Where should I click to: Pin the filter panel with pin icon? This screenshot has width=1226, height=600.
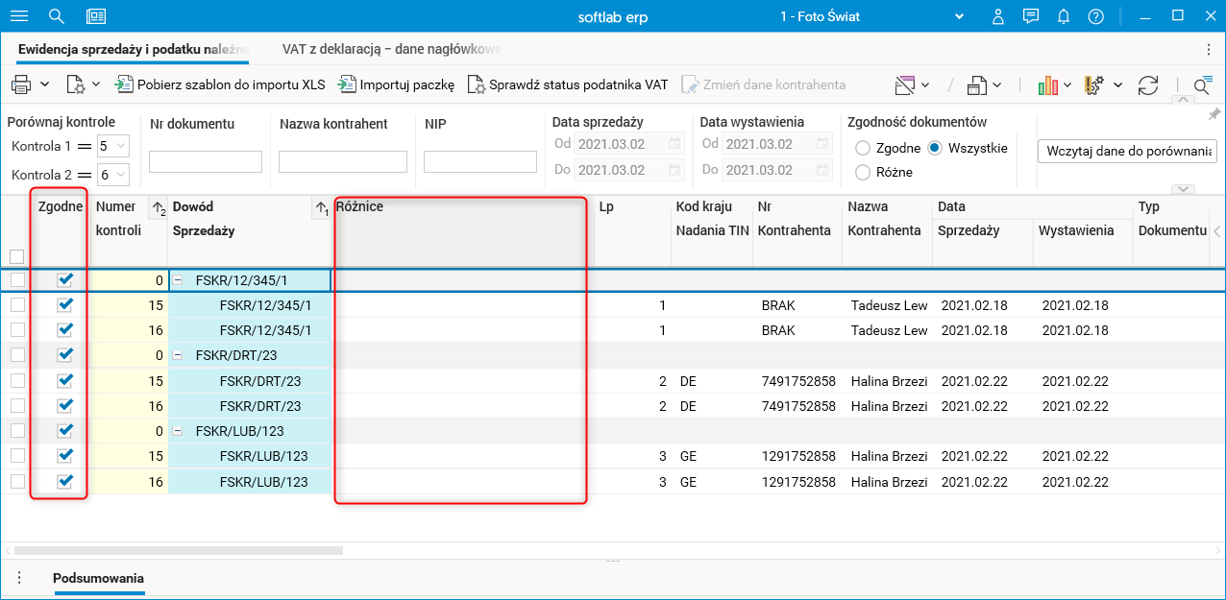pyautogui.click(x=1214, y=114)
